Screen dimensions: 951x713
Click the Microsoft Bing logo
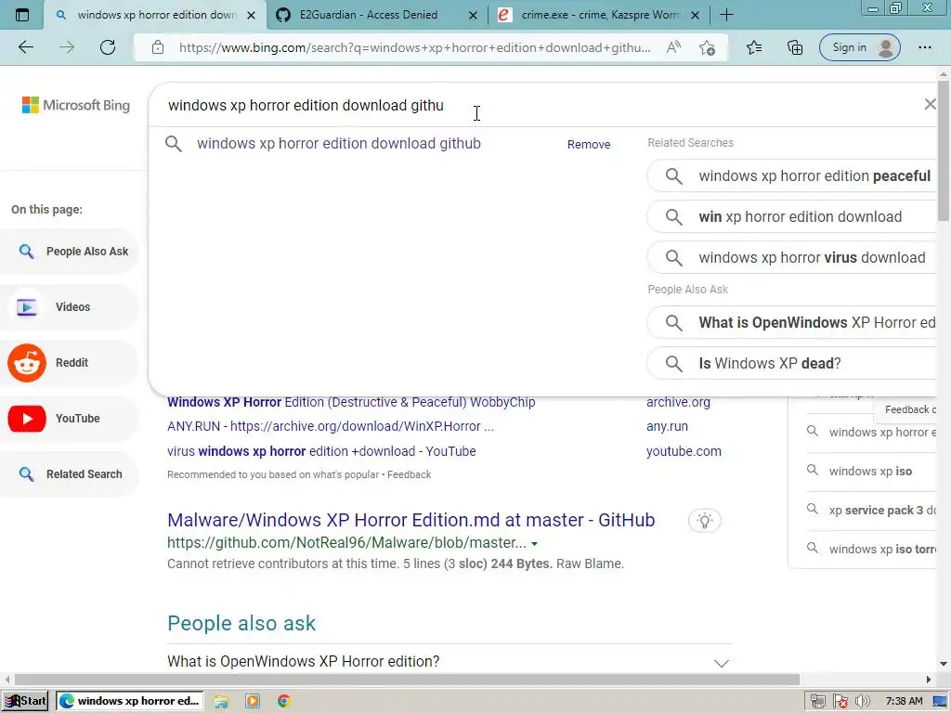[x=76, y=105]
